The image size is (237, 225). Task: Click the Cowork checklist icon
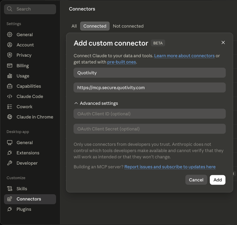tap(10, 107)
